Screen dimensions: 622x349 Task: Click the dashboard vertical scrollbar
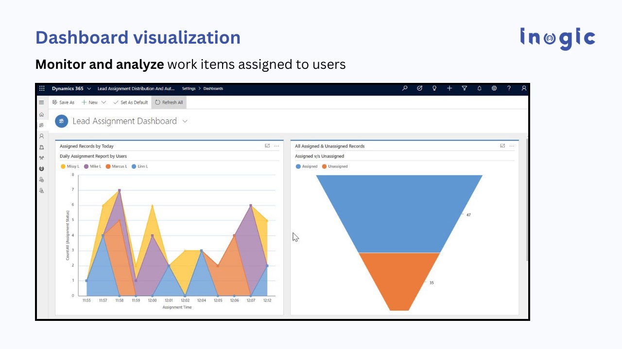527,200
